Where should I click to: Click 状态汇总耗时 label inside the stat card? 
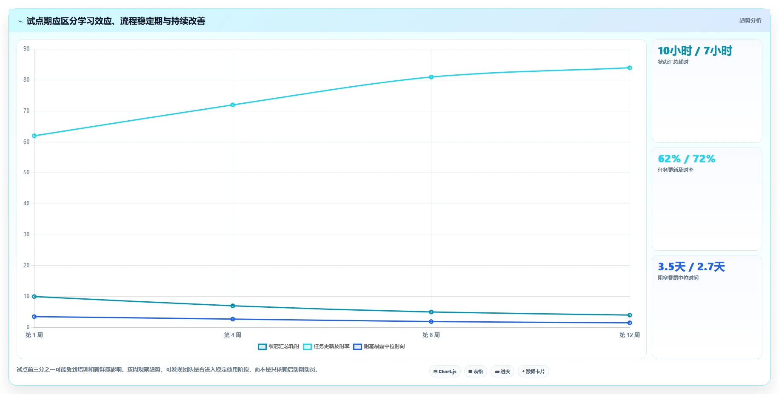pos(673,62)
